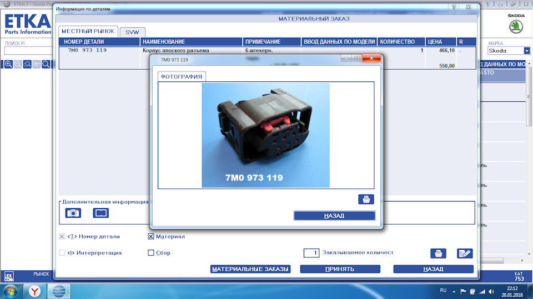
Task: Click the КОЛИЧЕСТВО column header
Action: click(401, 42)
